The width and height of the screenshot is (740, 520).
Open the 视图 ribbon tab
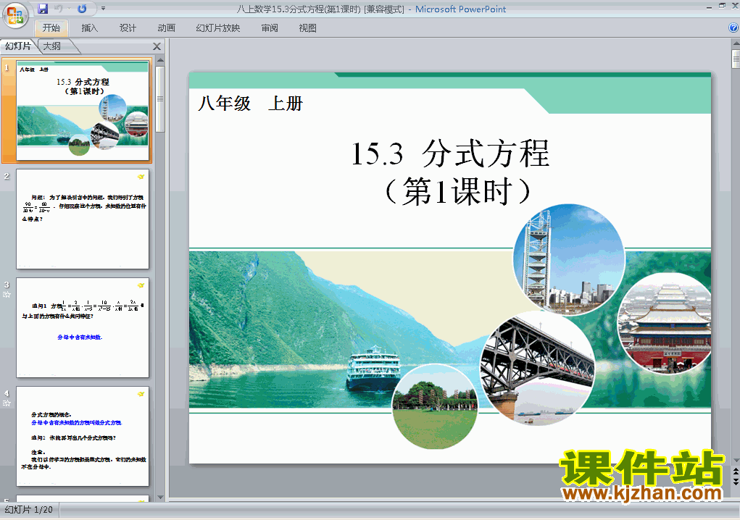tap(308, 28)
